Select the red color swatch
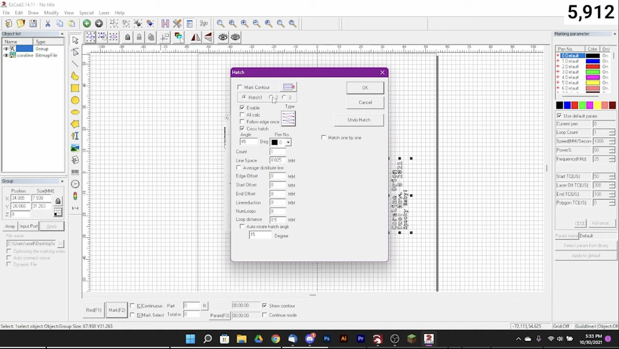The width and height of the screenshot is (619, 349). click(x=575, y=105)
